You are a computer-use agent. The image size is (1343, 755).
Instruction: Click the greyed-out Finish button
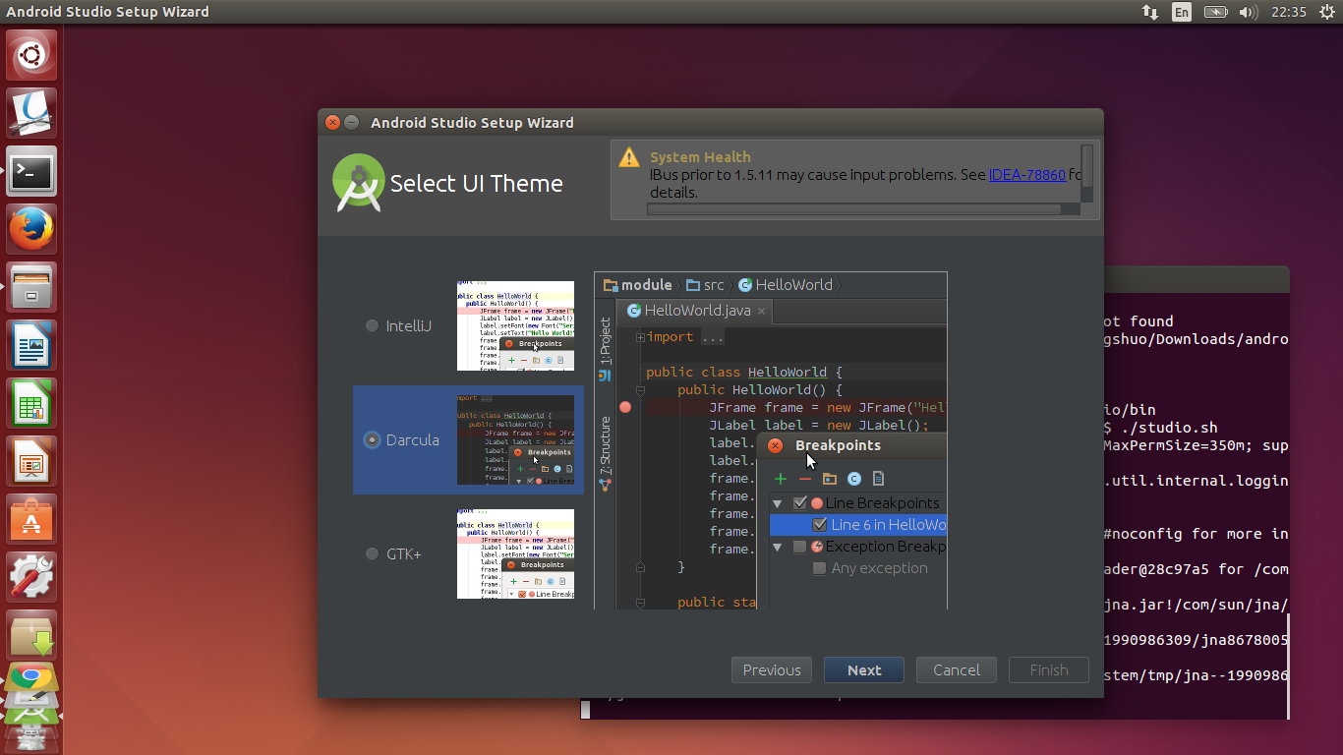(1049, 670)
